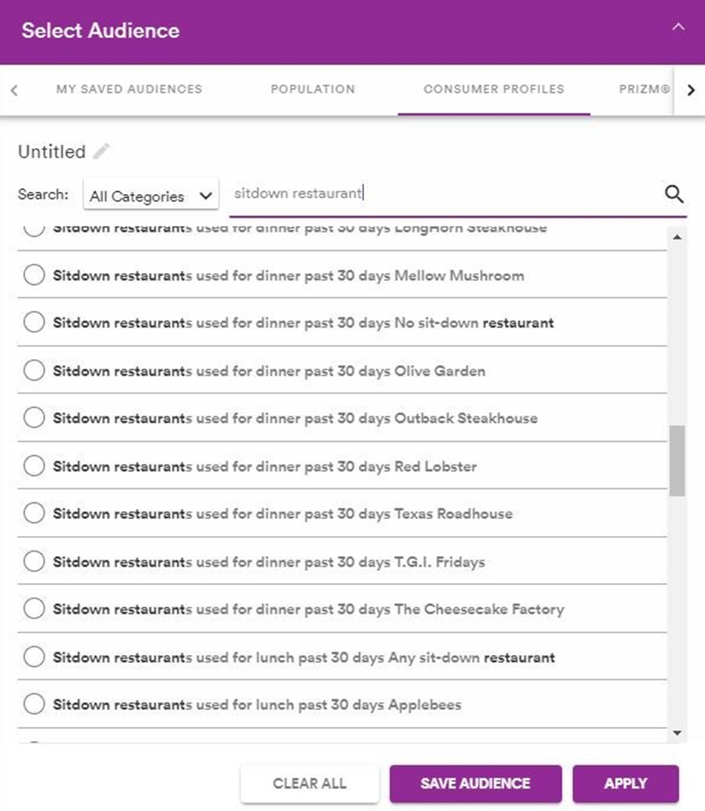
Task: Open the All Categories dropdown
Action: [x=151, y=196]
